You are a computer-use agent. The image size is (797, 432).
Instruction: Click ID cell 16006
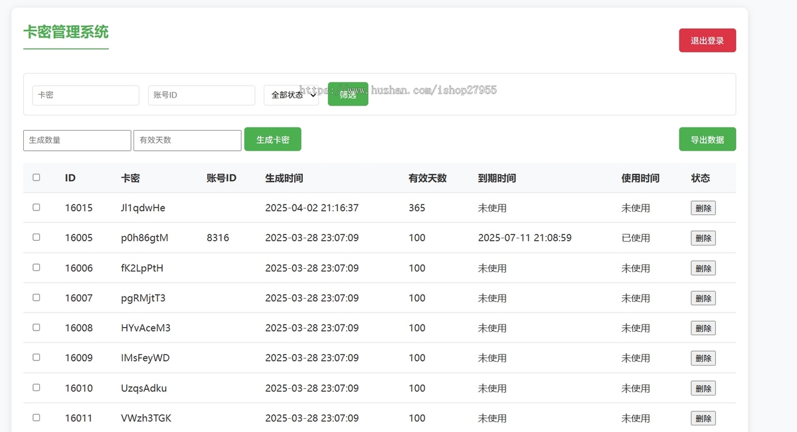click(79, 268)
